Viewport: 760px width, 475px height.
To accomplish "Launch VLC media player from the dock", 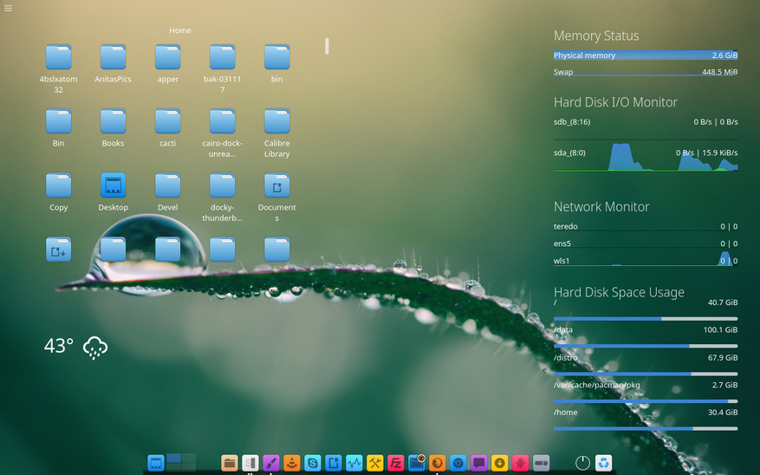I will [x=292, y=463].
